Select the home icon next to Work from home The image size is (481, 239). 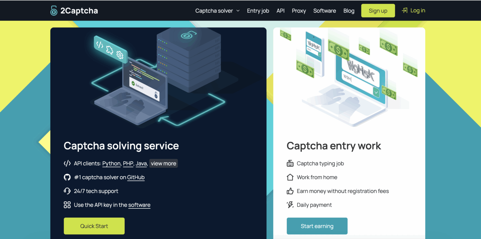click(x=290, y=177)
